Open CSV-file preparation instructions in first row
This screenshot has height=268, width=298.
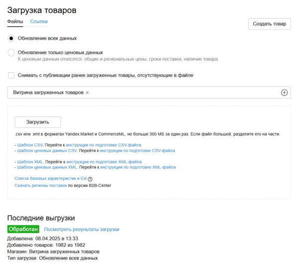103,145
